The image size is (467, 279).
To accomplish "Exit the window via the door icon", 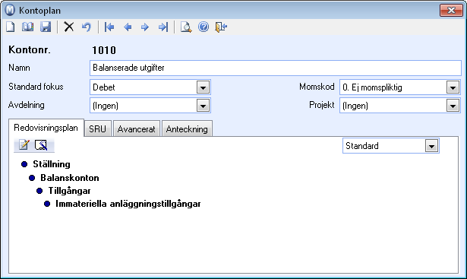I will coord(221,27).
